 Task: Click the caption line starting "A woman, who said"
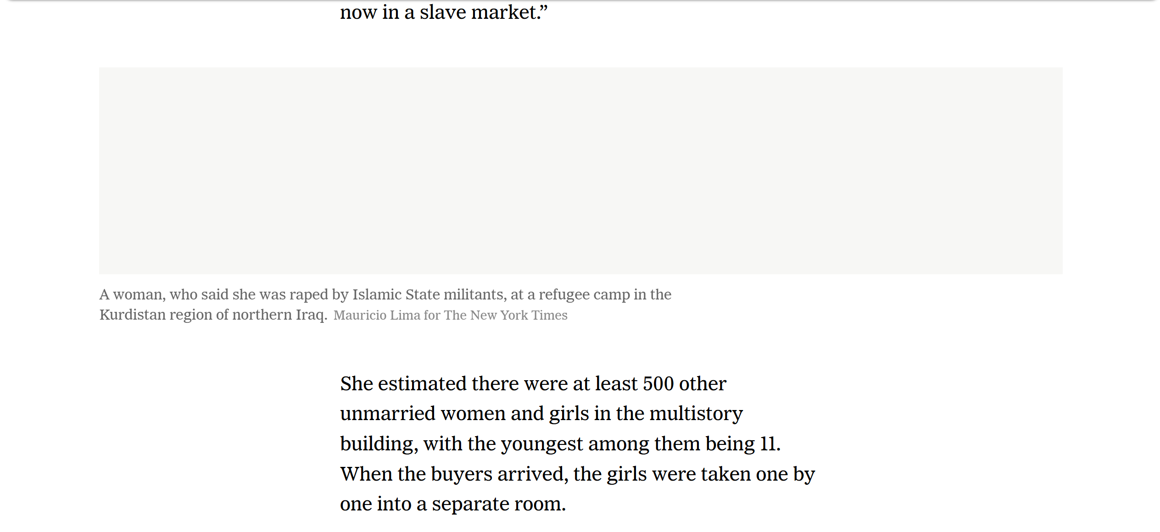click(385, 294)
